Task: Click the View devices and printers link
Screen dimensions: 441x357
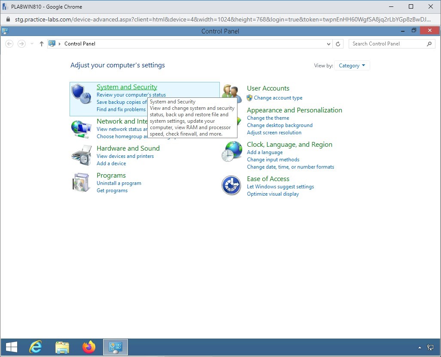Action: 125,156
